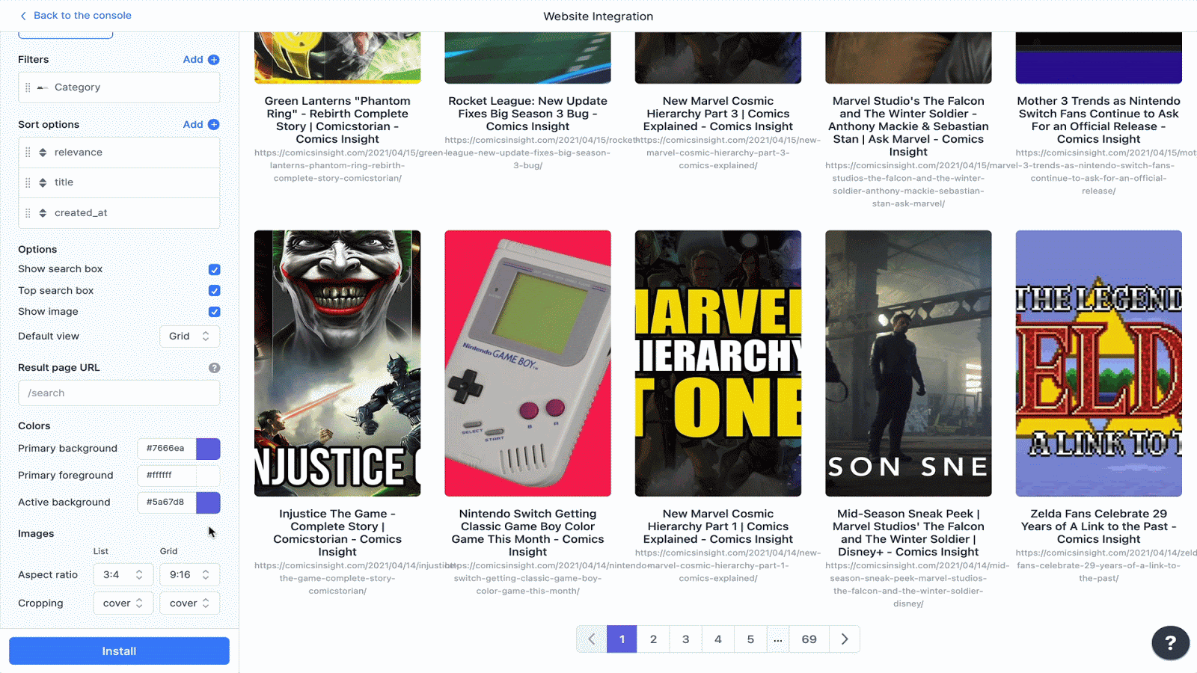
Task: Click the Category filter row
Action: pos(119,87)
